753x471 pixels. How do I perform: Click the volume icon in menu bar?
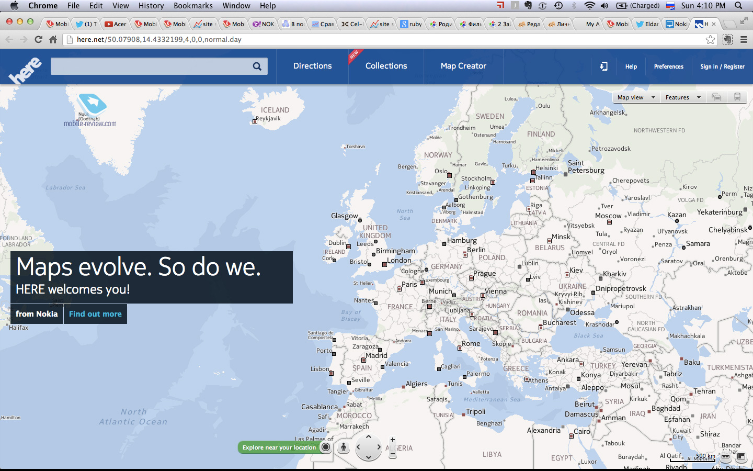click(x=604, y=6)
